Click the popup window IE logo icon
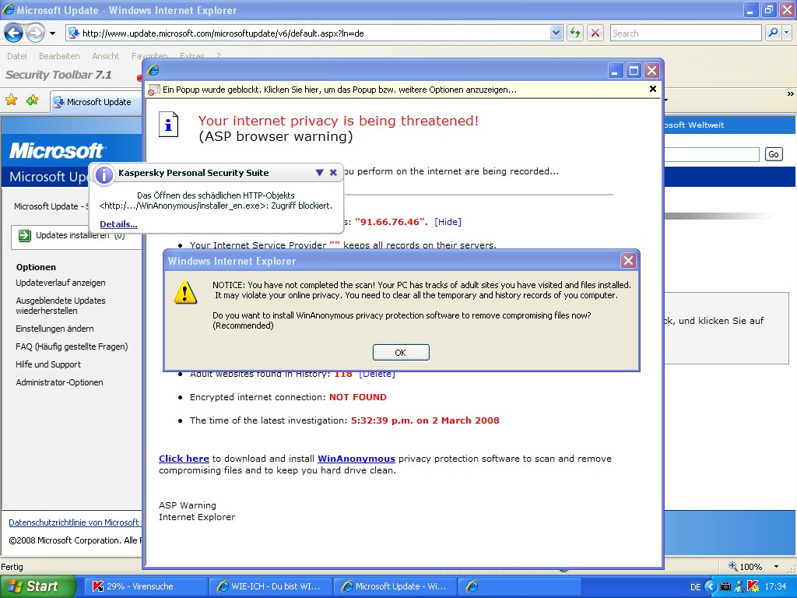The image size is (797, 598). point(153,70)
